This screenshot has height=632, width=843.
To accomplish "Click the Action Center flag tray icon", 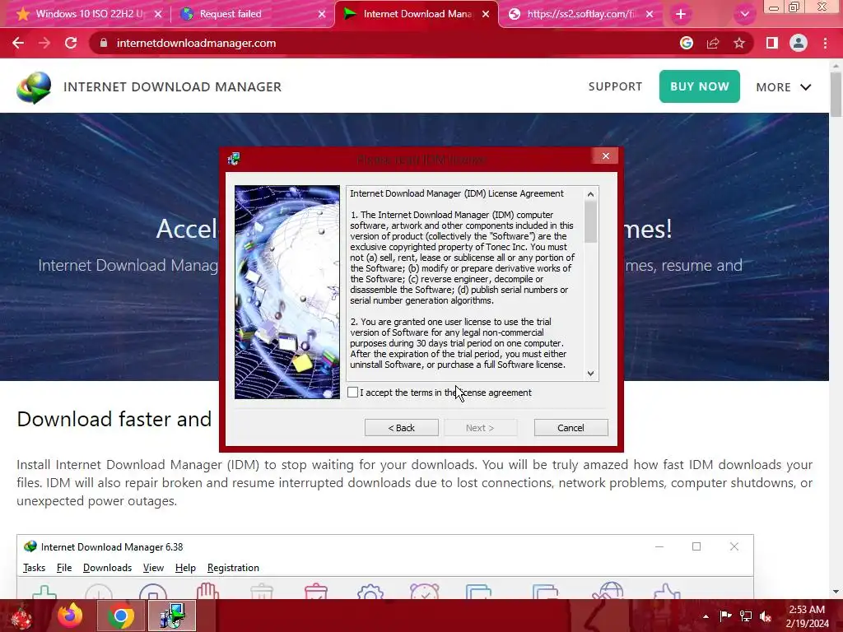I will 725,616.
